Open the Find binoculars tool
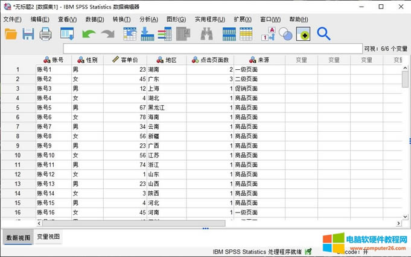Viewport: 411px width, 257px height. pos(207,34)
